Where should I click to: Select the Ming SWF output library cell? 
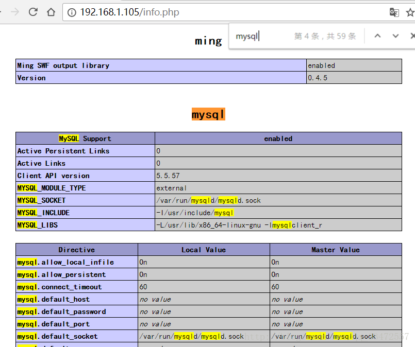point(161,65)
